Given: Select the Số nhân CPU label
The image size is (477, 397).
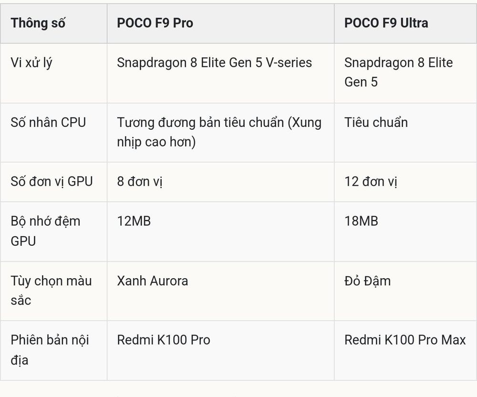Looking at the screenshot, I should pyautogui.click(x=48, y=122).
